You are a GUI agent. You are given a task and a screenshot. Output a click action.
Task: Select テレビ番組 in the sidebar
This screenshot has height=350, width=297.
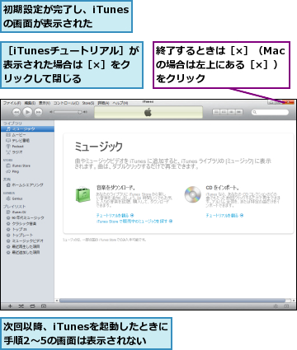click(x=27, y=141)
